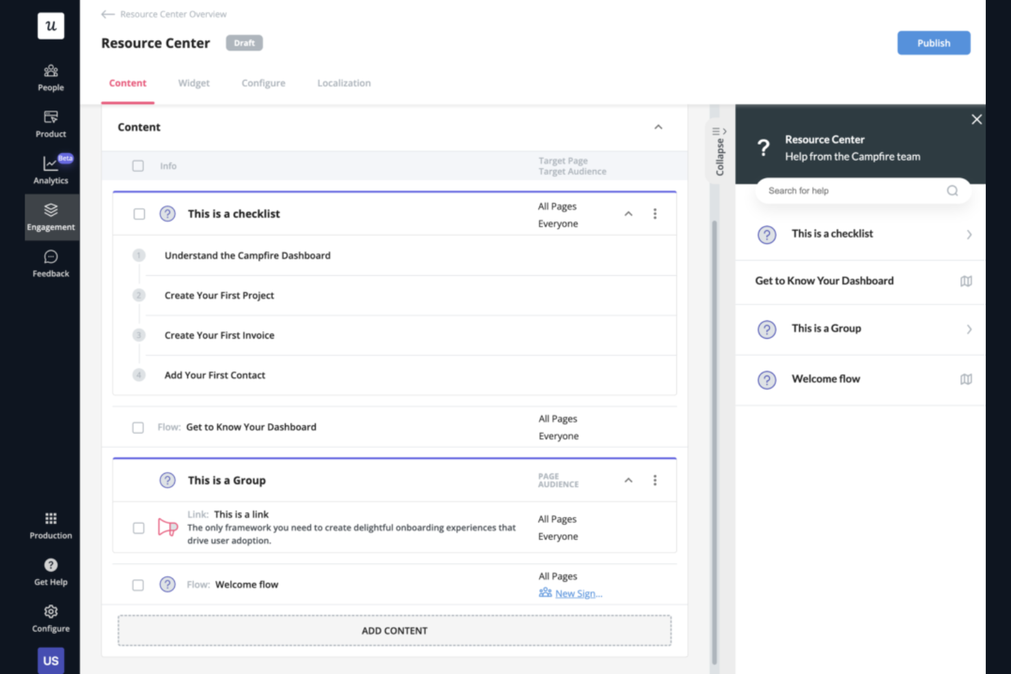The width and height of the screenshot is (1011, 674).
Task: Click 'Welcome flow' title in content list
Action: 247,585
